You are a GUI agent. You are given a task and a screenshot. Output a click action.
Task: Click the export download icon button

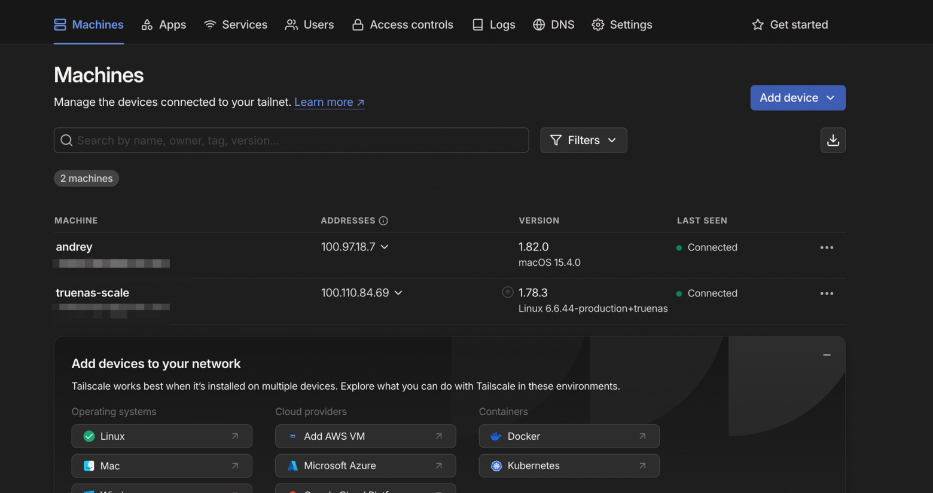coord(833,140)
